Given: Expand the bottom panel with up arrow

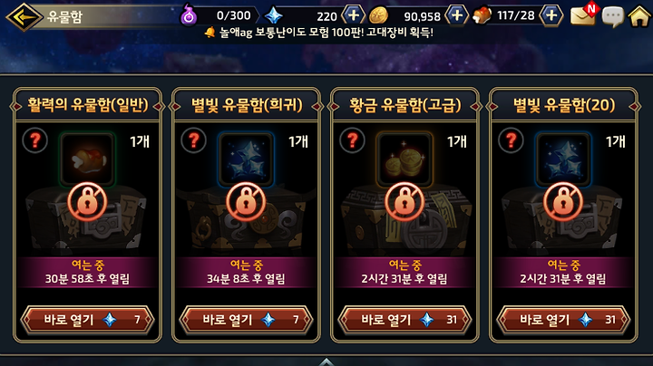Looking at the screenshot, I should click(326, 361).
